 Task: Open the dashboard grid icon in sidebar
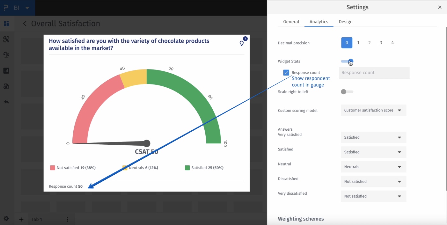(x=6, y=24)
